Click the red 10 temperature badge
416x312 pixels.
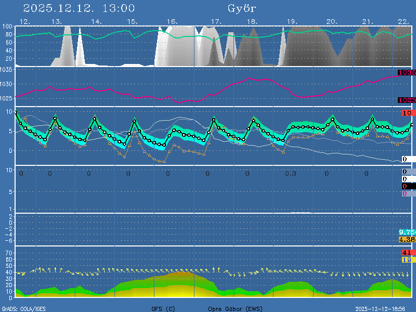[x=407, y=113]
